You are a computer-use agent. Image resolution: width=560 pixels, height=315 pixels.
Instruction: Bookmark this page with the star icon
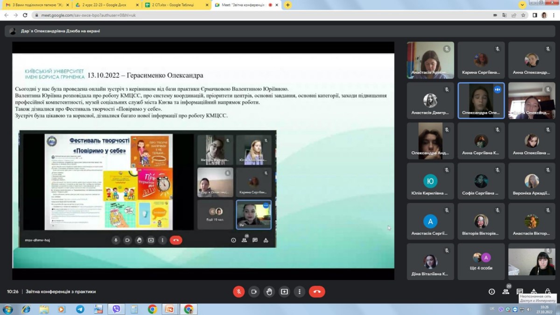click(x=523, y=15)
